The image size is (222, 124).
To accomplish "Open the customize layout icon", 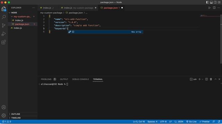I will [x=219, y=2].
